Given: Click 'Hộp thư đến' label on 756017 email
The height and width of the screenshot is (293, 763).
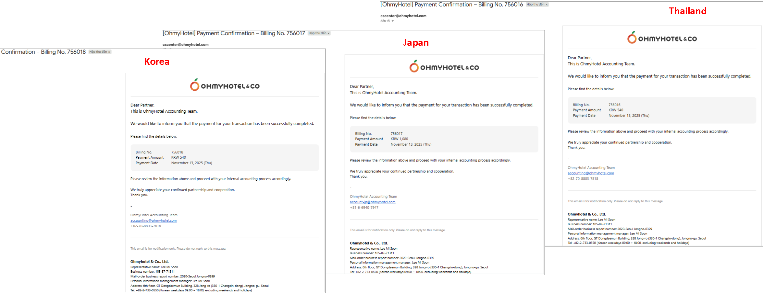Looking at the screenshot, I should [x=317, y=33].
